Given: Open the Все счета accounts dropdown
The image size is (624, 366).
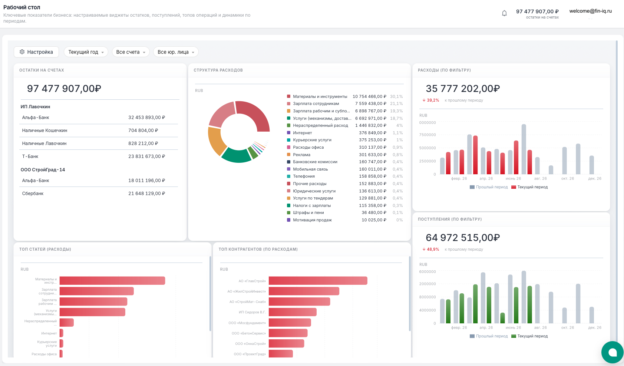Looking at the screenshot, I should pos(131,52).
